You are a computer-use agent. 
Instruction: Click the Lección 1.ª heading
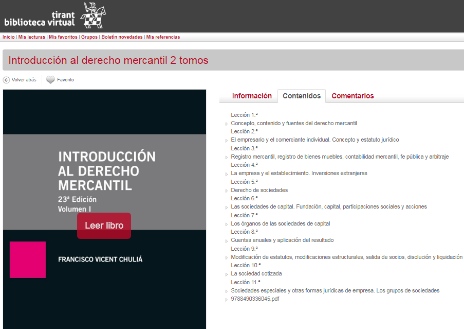click(244, 115)
